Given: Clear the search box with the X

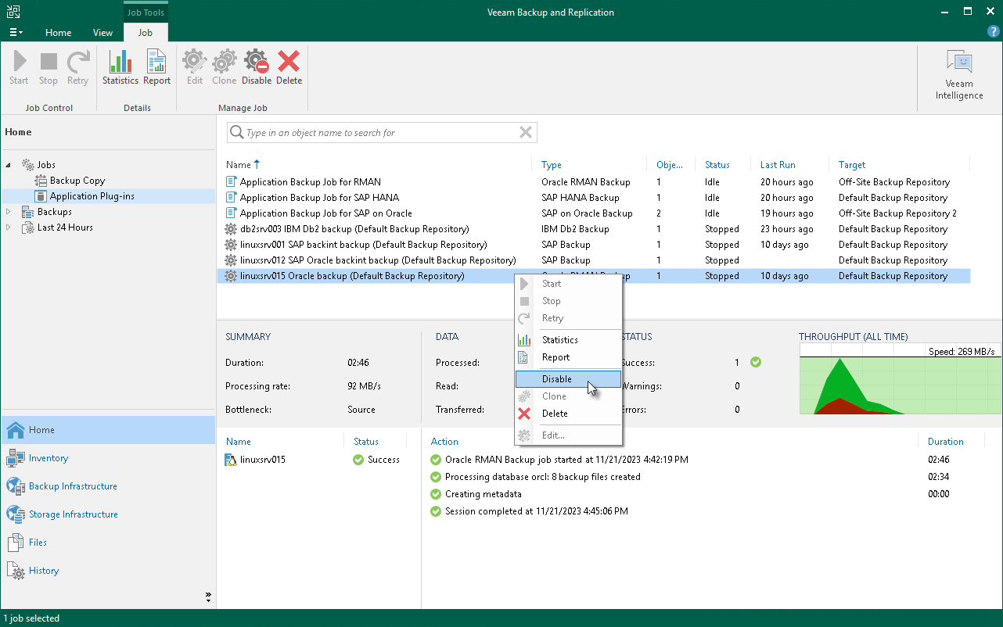Looking at the screenshot, I should [524, 133].
